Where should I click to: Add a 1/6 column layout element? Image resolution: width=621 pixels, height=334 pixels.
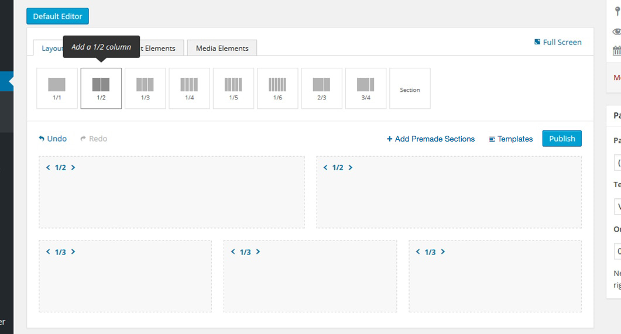coord(277,88)
